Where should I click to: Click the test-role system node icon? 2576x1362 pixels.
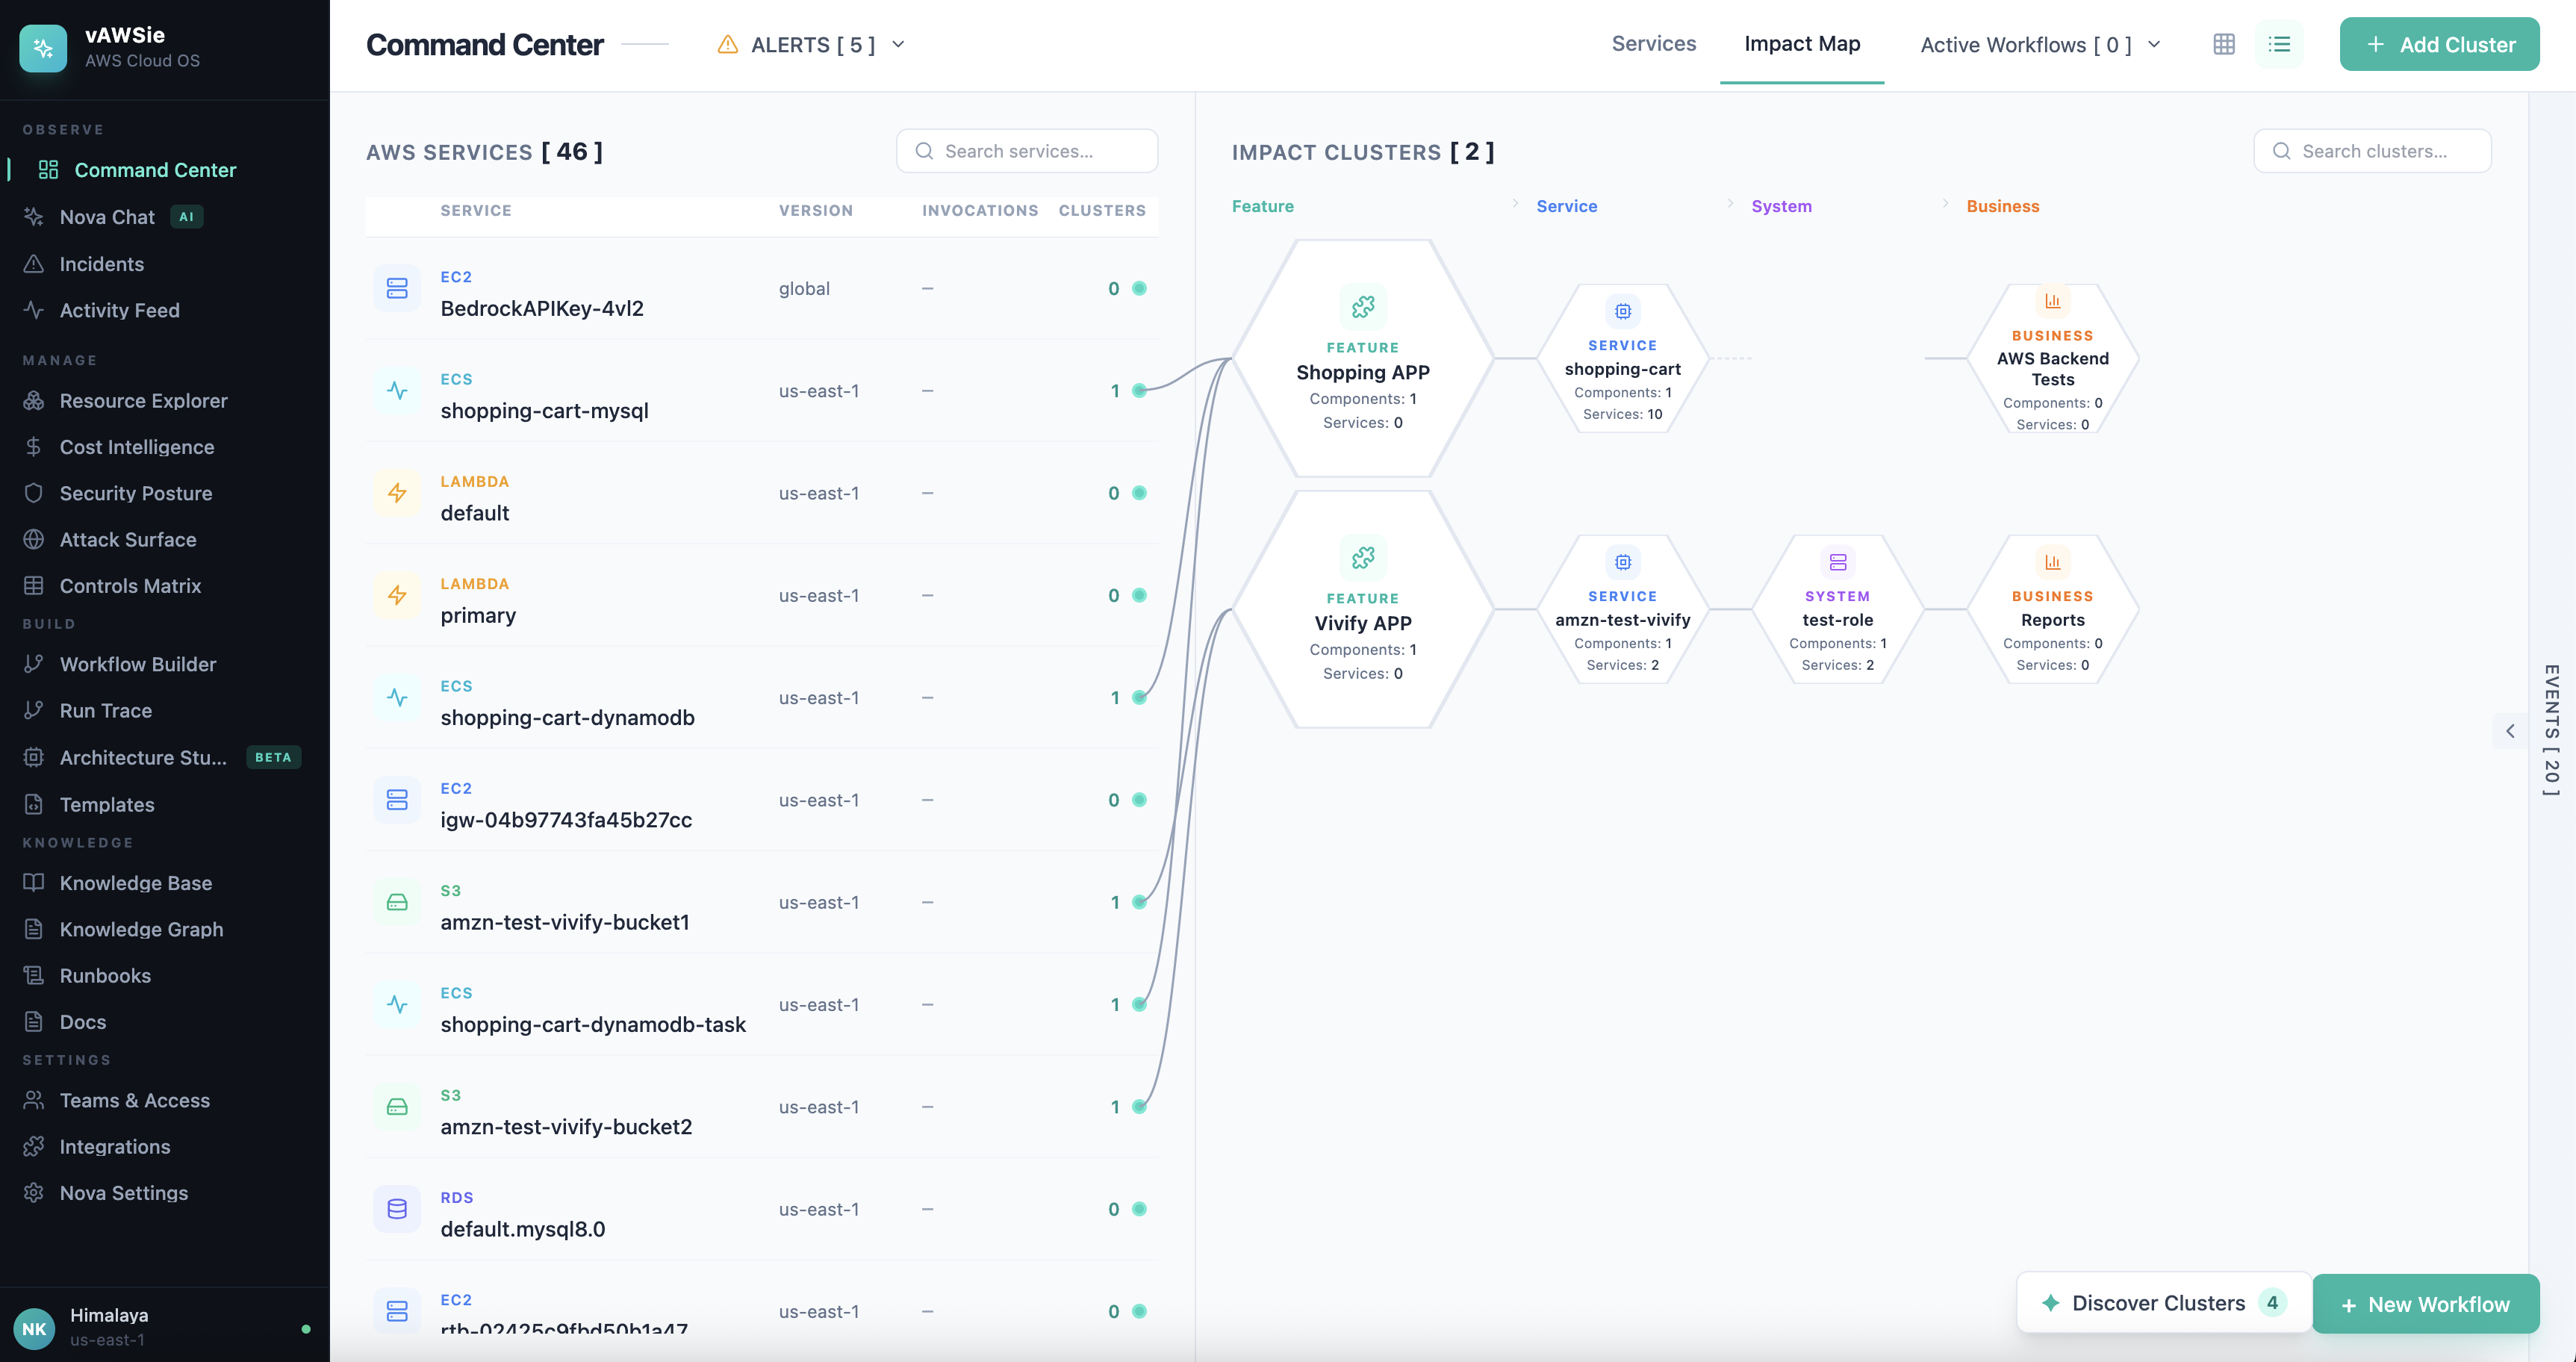[1837, 562]
